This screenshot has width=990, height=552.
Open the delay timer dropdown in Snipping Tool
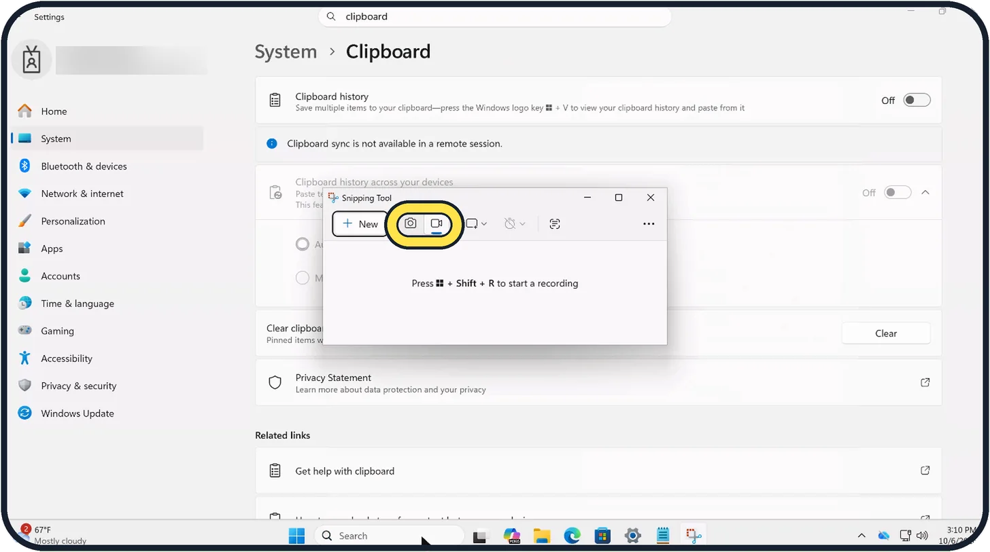[515, 223]
